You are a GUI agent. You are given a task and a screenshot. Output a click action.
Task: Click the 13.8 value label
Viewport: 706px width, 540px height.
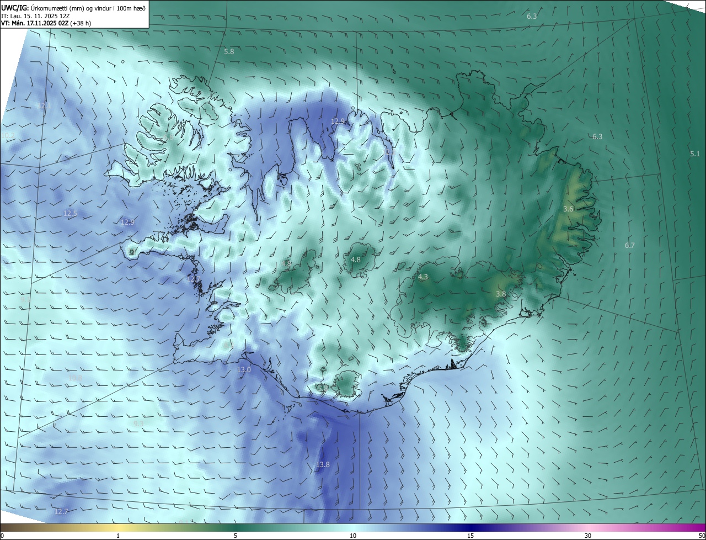[x=323, y=465]
